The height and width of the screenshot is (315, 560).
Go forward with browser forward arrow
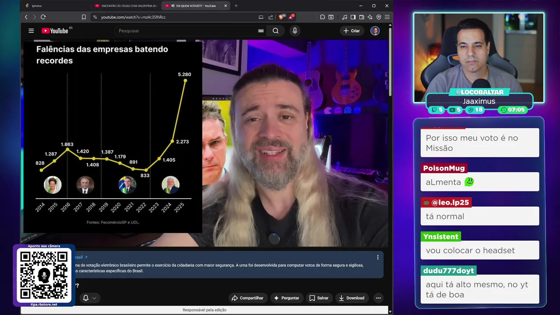35,17
